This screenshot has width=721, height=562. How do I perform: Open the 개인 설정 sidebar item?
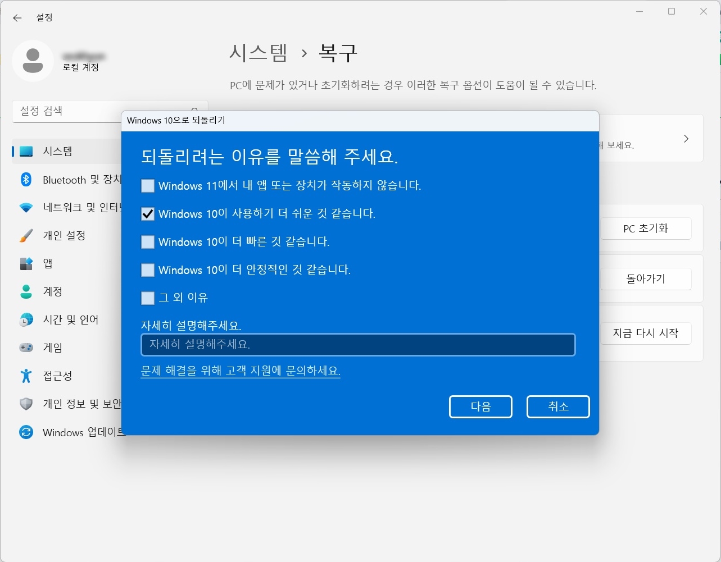click(x=66, y=235)
